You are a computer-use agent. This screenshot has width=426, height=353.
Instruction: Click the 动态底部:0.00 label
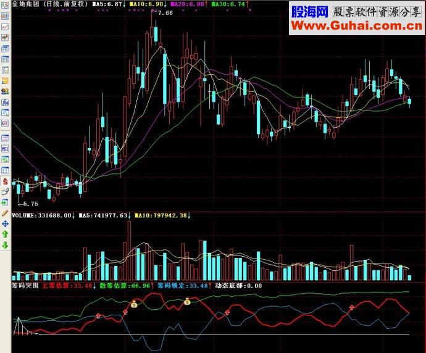pos(238,286)
